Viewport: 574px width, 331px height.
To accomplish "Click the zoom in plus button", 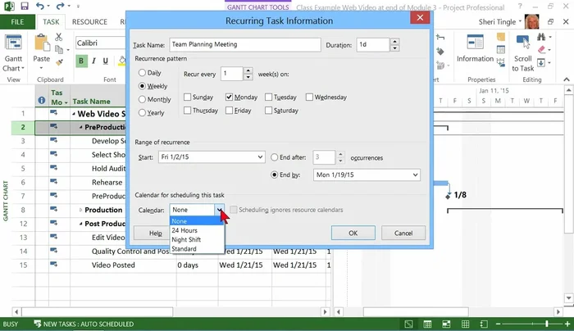I will 567,324.
